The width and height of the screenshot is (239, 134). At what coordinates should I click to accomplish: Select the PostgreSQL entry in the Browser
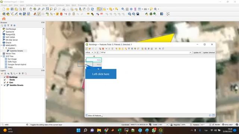(10, 34)
